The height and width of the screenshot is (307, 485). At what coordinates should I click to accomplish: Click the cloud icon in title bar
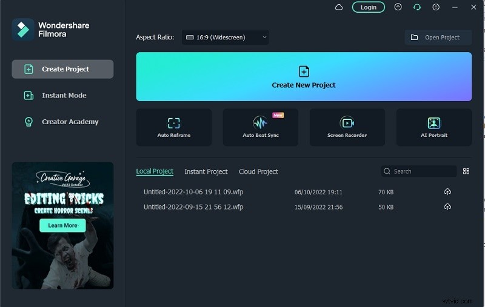339,7
